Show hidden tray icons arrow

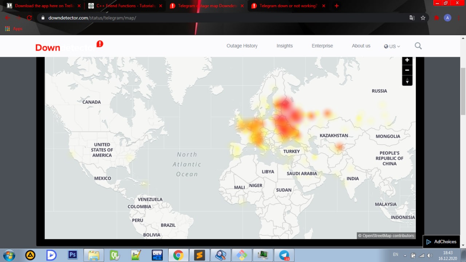click(405, 255)
